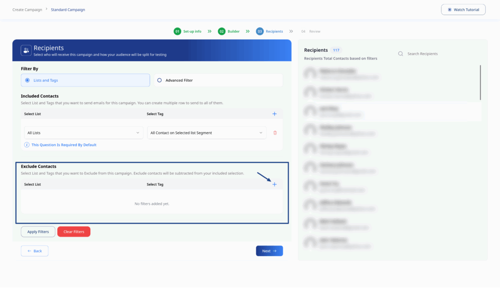Click the plus icon in Exclude Contacts

click(x=274, y=184)
